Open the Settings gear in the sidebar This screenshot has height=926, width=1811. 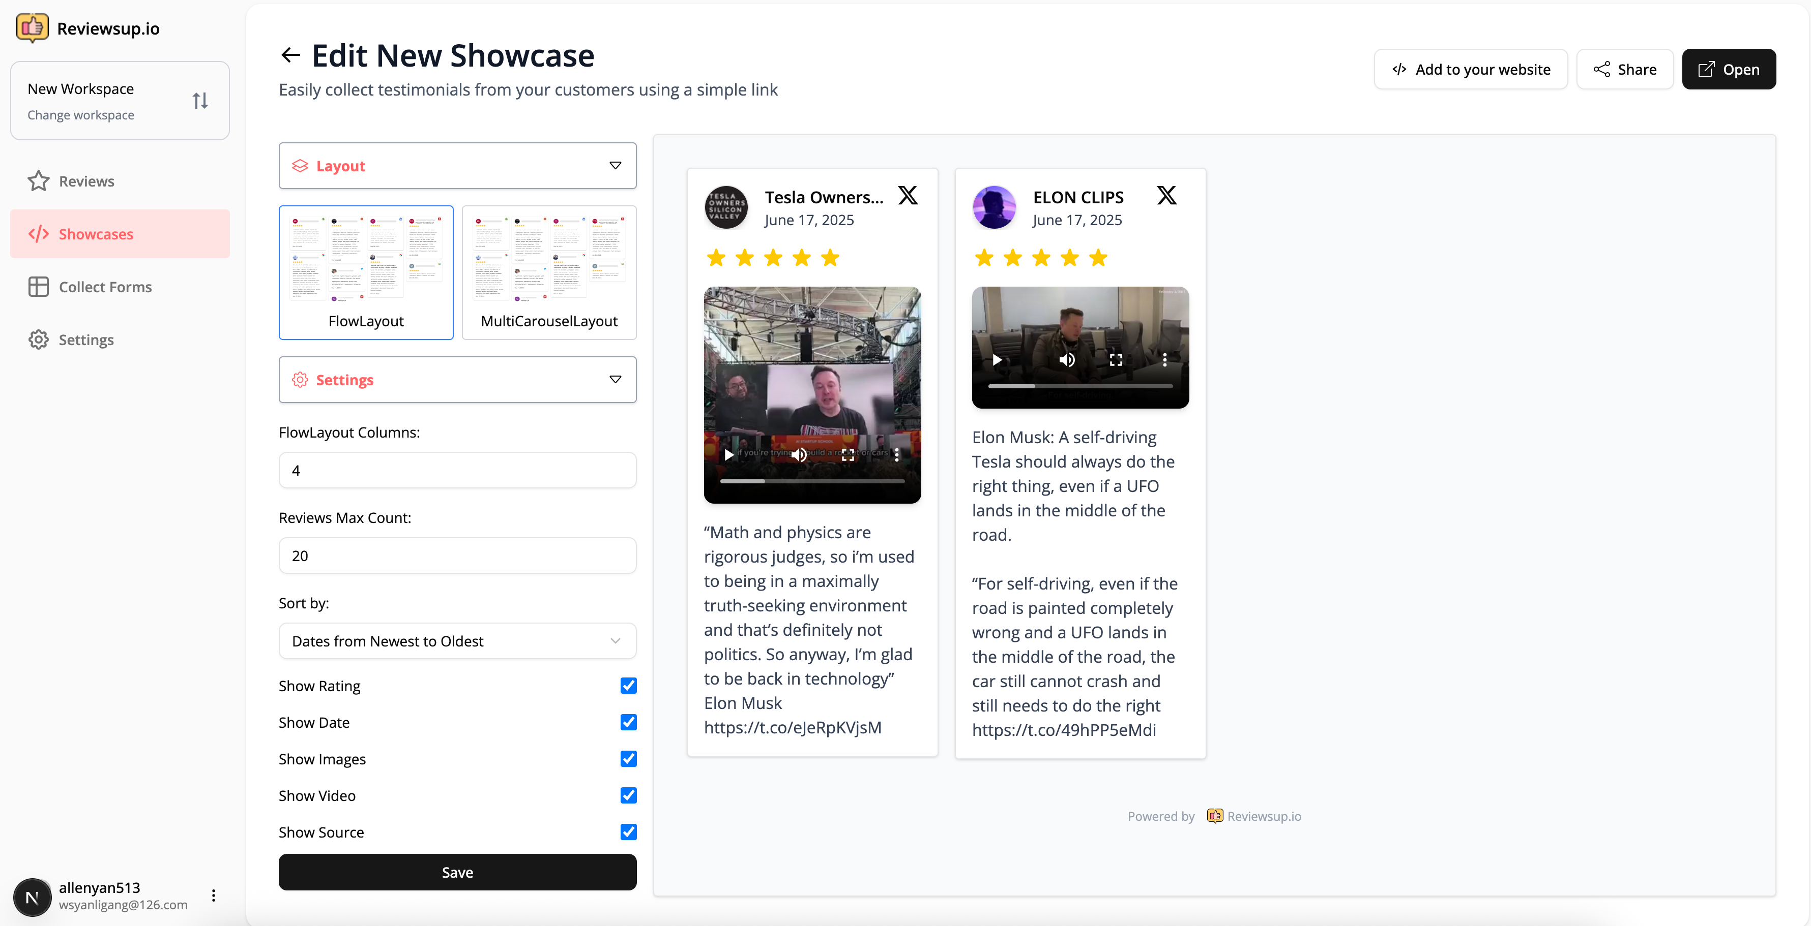pyautogui.click(x=39, y=339)
